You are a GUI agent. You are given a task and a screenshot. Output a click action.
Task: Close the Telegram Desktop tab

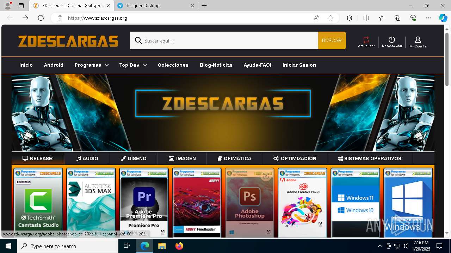(192, 6)
